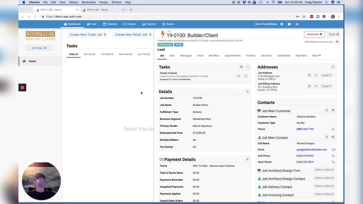
Task: Open the Addresses map icon
Action: 333,67
